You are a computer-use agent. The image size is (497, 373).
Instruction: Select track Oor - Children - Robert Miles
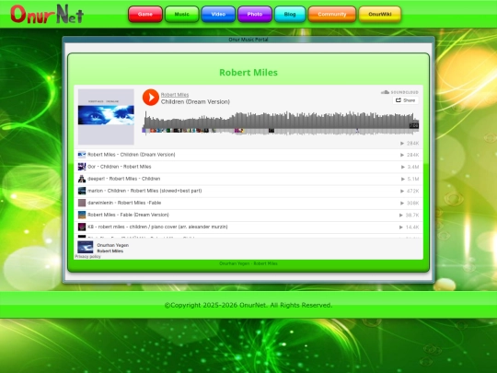248,167
